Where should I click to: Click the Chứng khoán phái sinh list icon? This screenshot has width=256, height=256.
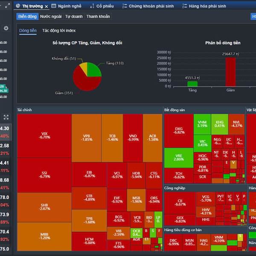click(125, 6)
